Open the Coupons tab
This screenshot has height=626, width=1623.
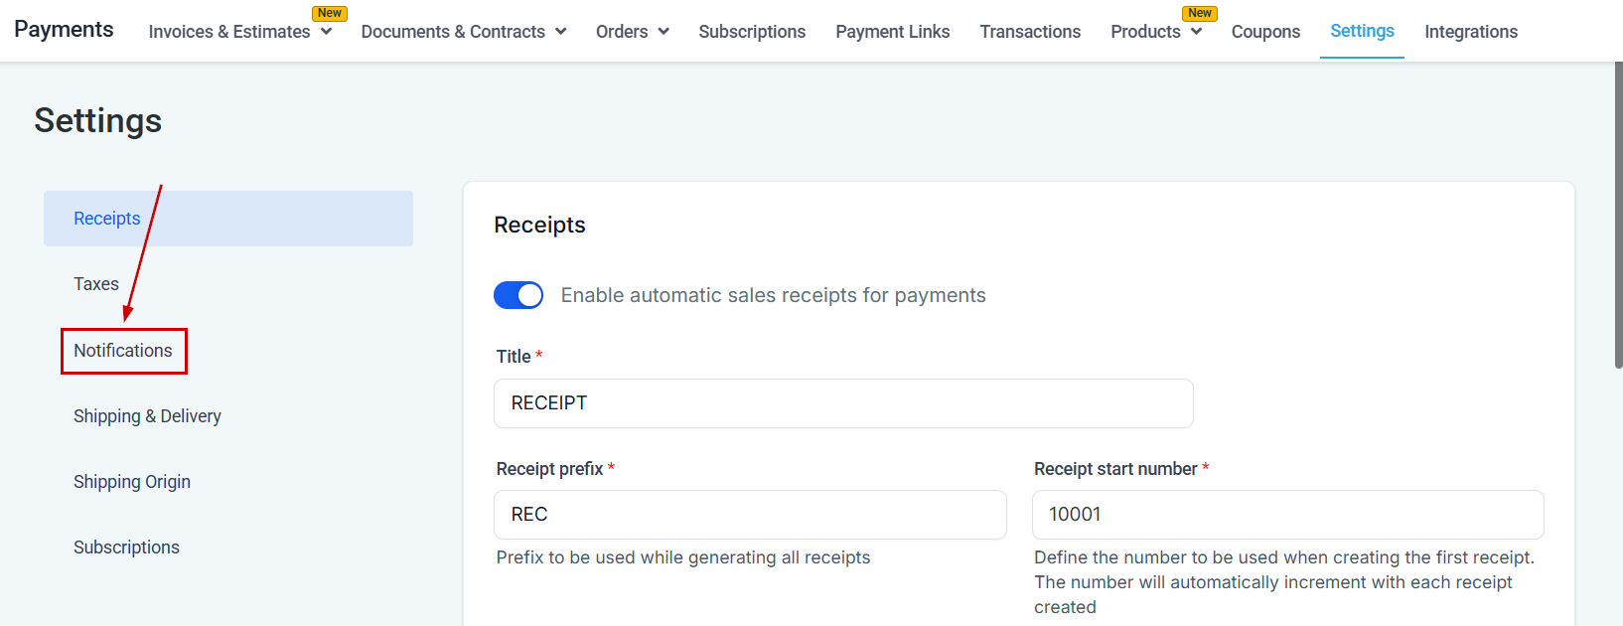pos(1265,32)
